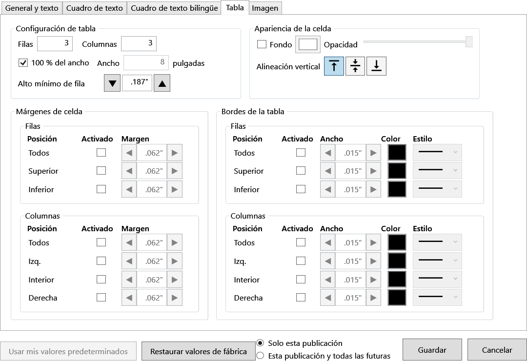Screen dimensions: 527x361
Task: Open Izq. column border style dropdown
Action: [x=437, y=261]
